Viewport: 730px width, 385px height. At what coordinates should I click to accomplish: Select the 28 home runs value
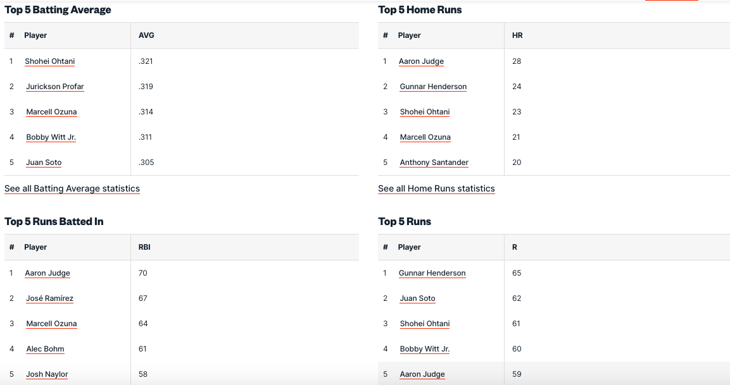pos(517,61)
